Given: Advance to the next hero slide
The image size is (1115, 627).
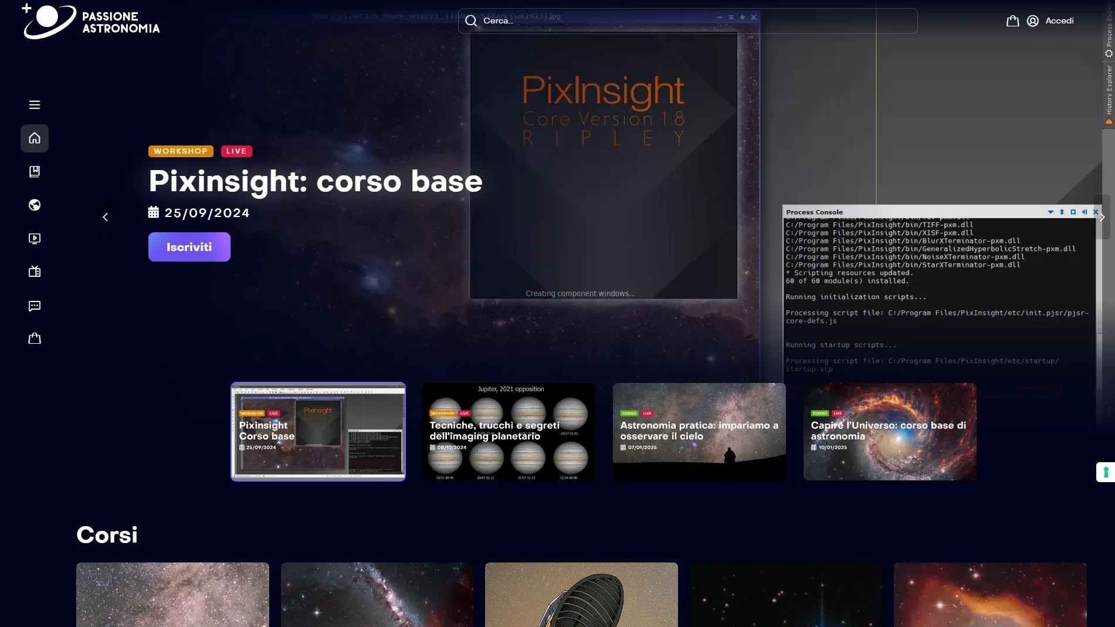Looking at the screenshot, I should pos(1102,217).
